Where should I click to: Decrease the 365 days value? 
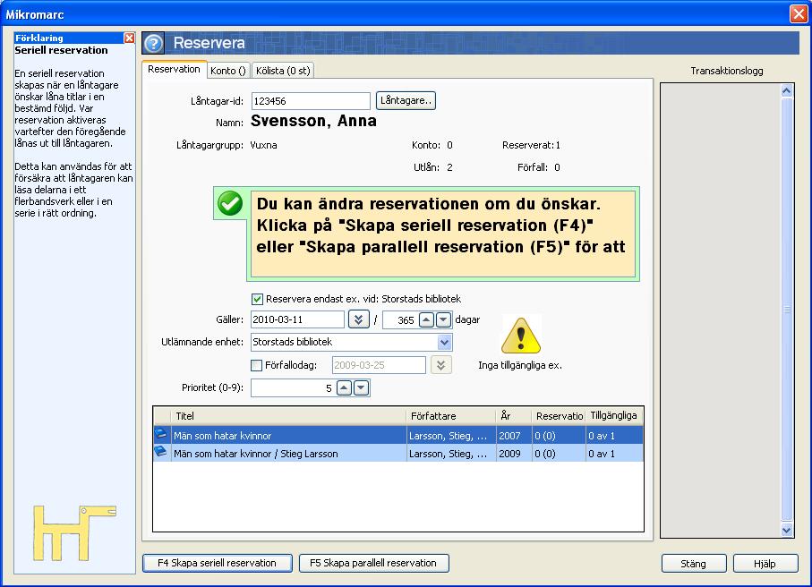(443, 320)
